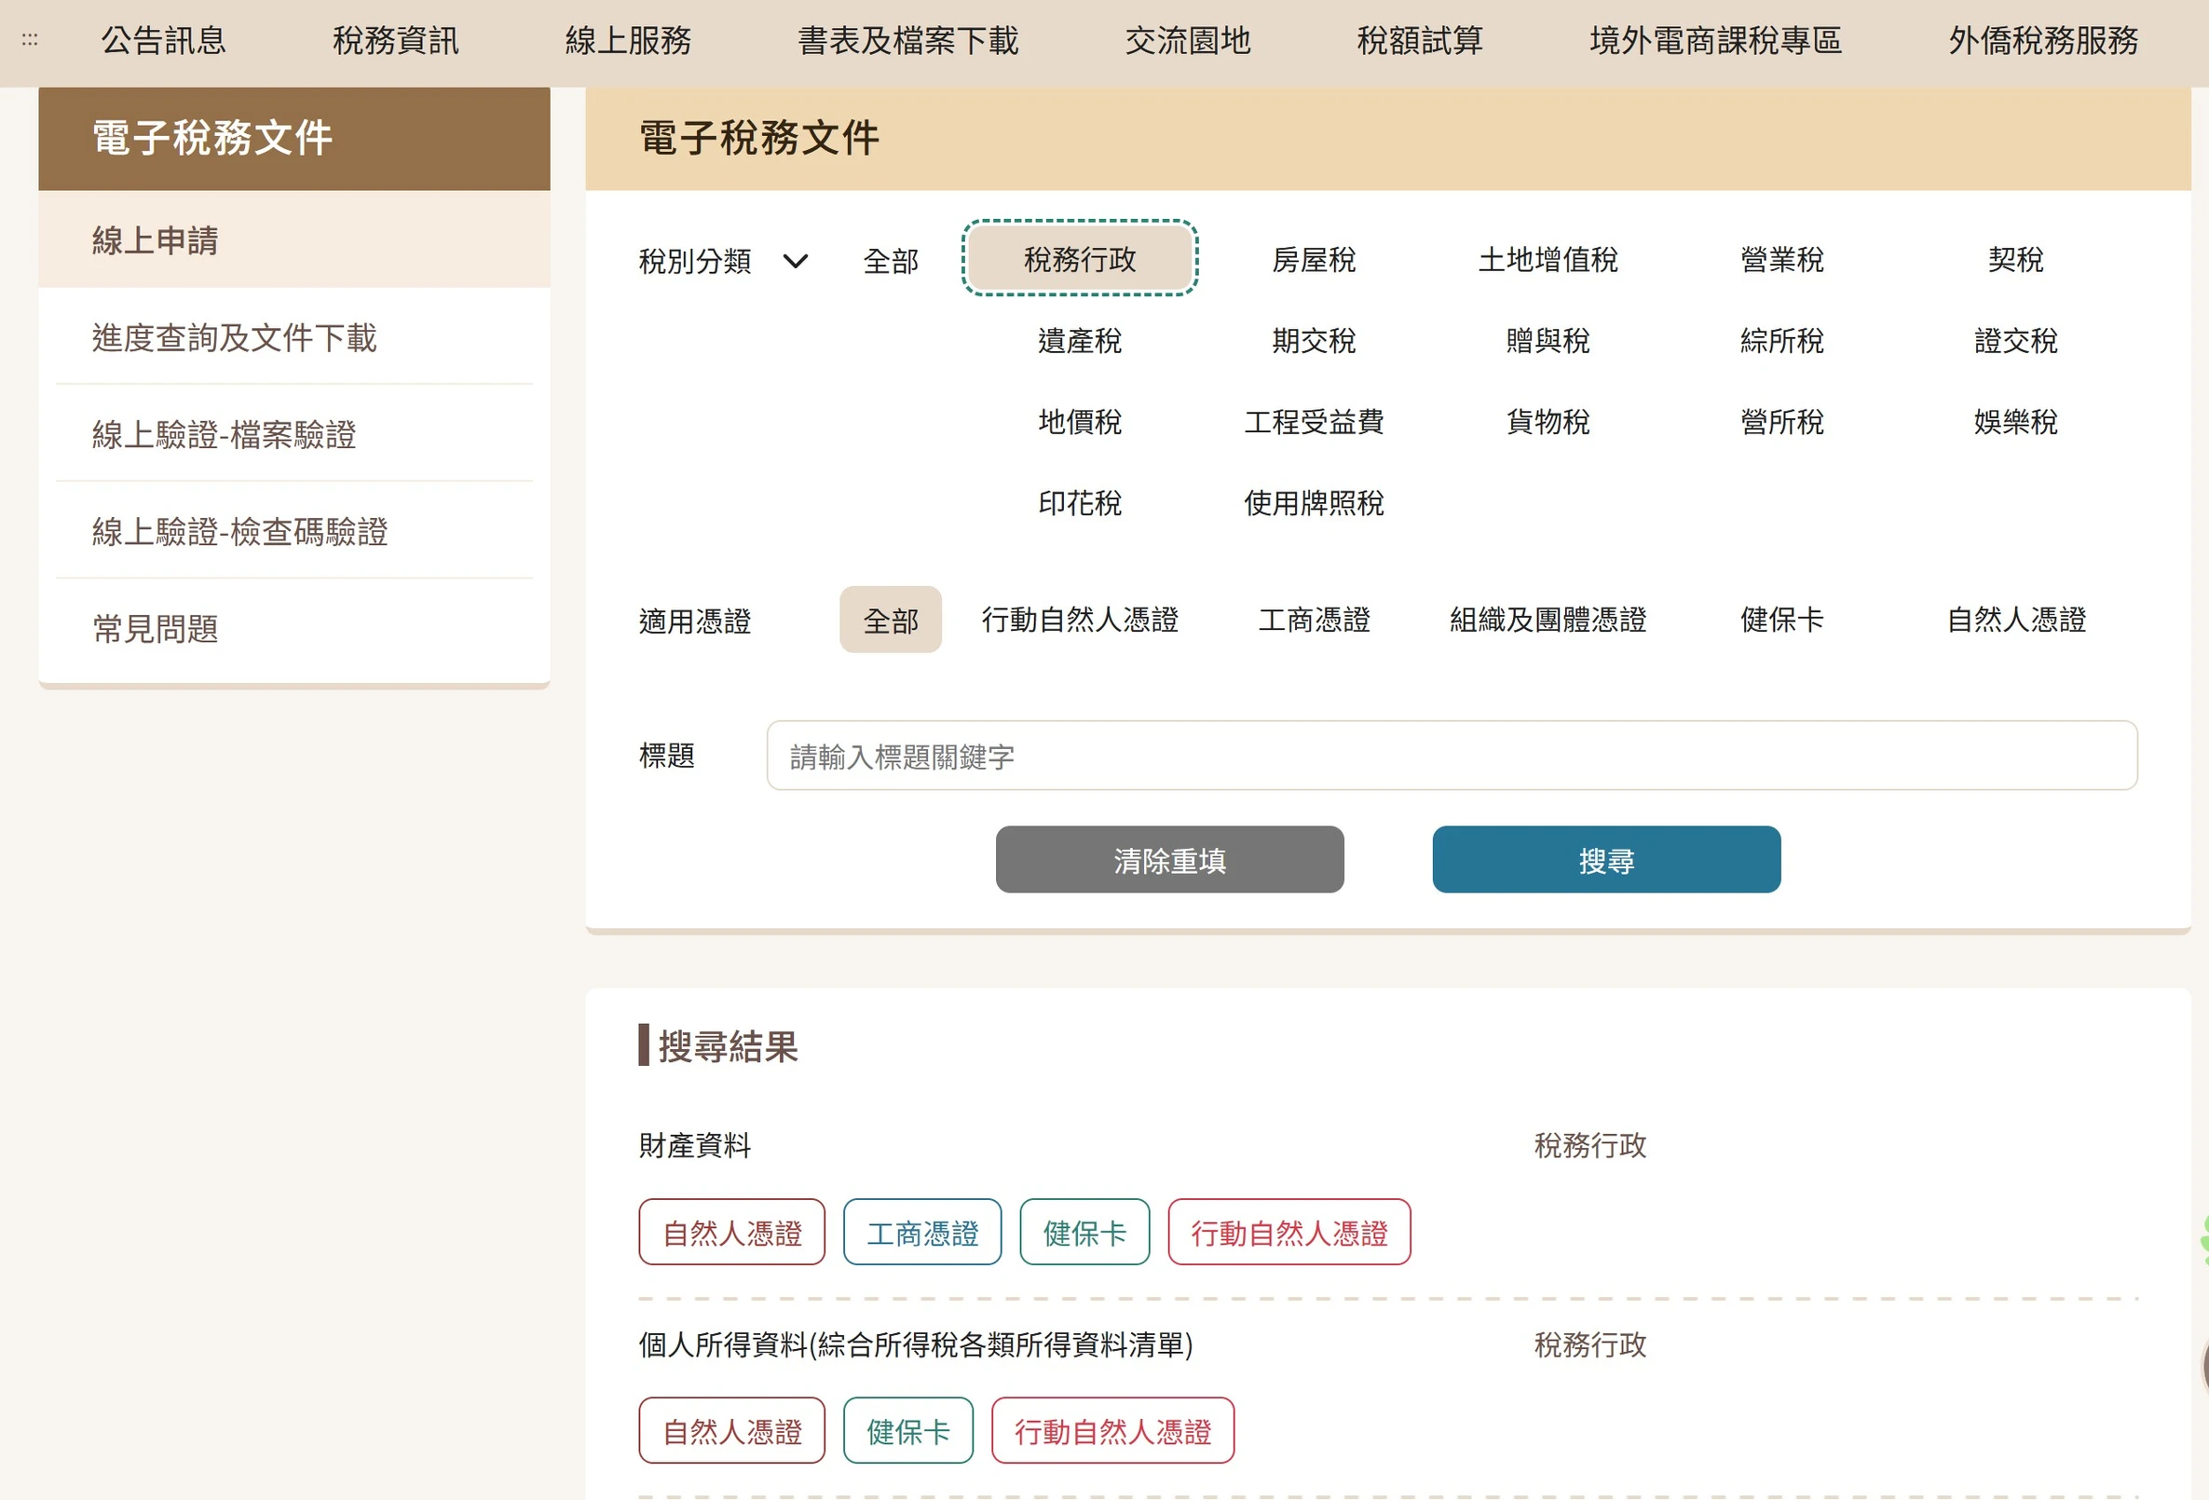Filter by 健保卡 certificate type
The width and height of the screenshot is (2209, 1500).
pyautogui.click(x=1781, y=620)
